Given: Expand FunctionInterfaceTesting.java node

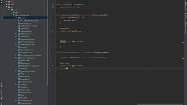Looking at the screenshot, I should click(x=16, y=55).
